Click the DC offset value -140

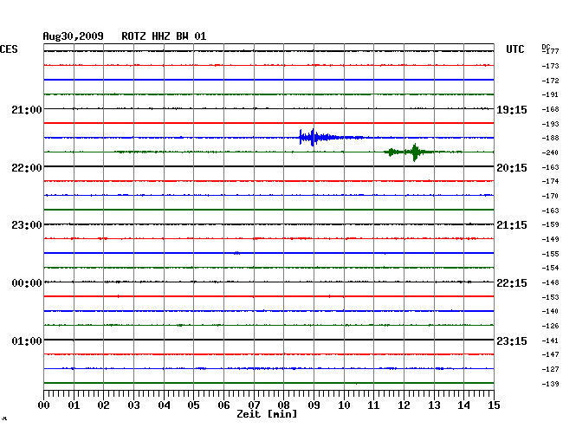coord(550,311)
